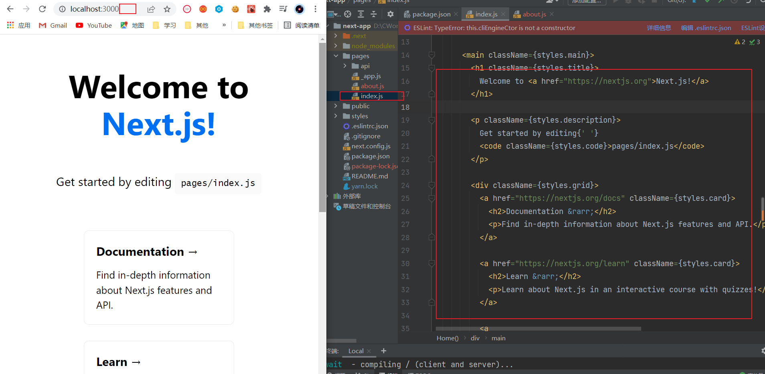Viewport: 765px width, 374px height.
Task: Open the project panel settings gear
Action: (x=390, y=14)
